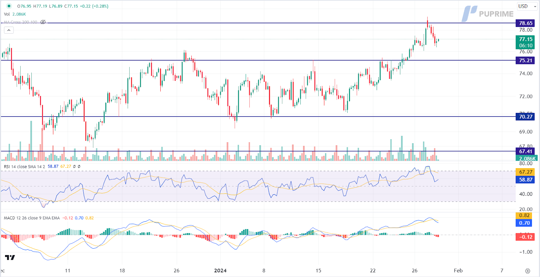Click the RSI value label 58.87 on axis

coord(525,180)
